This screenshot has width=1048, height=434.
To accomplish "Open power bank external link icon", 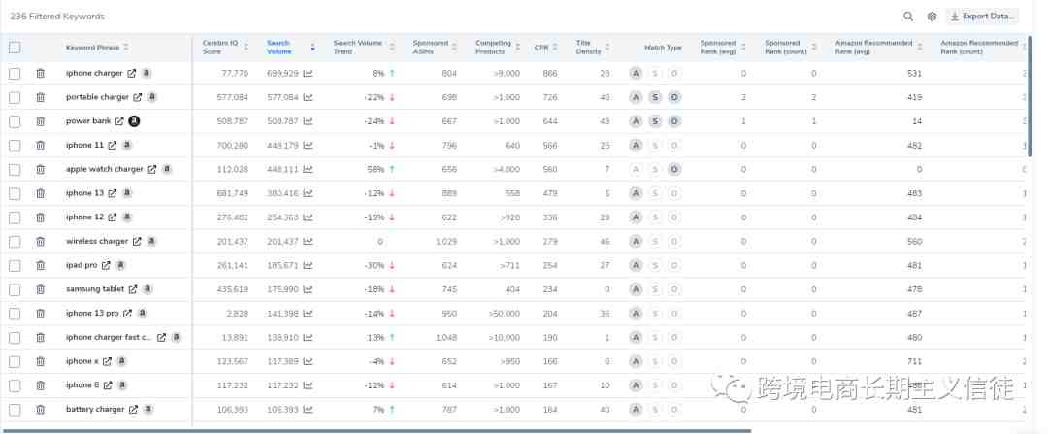I will [x=119, y=121].
